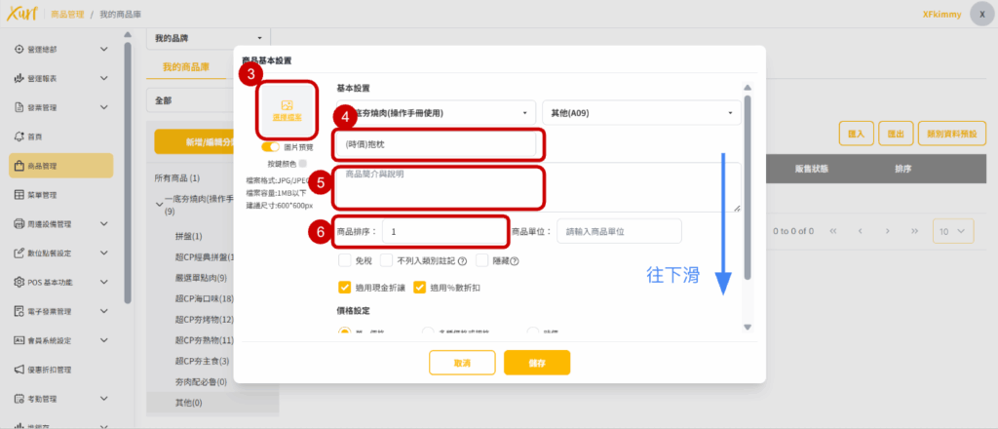Viewport: 998px width, 429px height.
Task: Click the 優惠折扣管理 sidebar icon
Action: coord(19,370)
